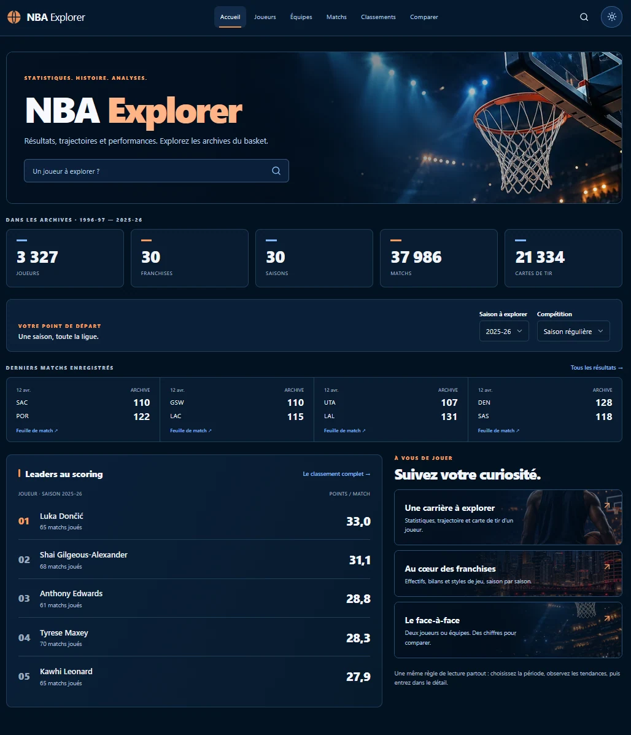Click the basketball logo icon
This screenshot has height=735, width=631.
[14, 17]
